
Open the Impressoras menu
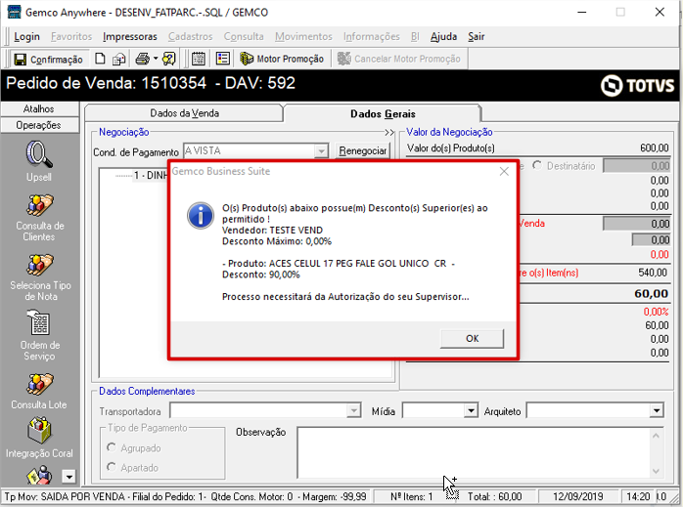[x=130, y=36]
